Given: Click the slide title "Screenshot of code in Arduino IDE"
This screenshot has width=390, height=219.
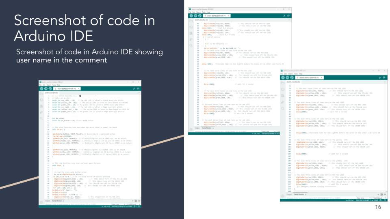Looking at the screenshot, I should click(84, 28).
